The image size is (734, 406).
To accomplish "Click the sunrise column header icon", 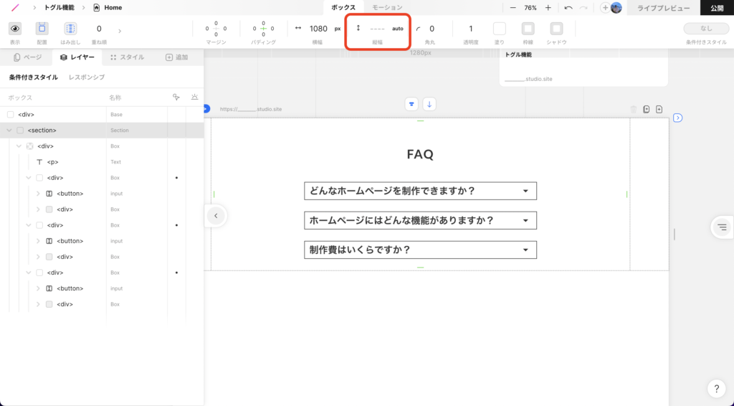I will [x=194, y=97].
